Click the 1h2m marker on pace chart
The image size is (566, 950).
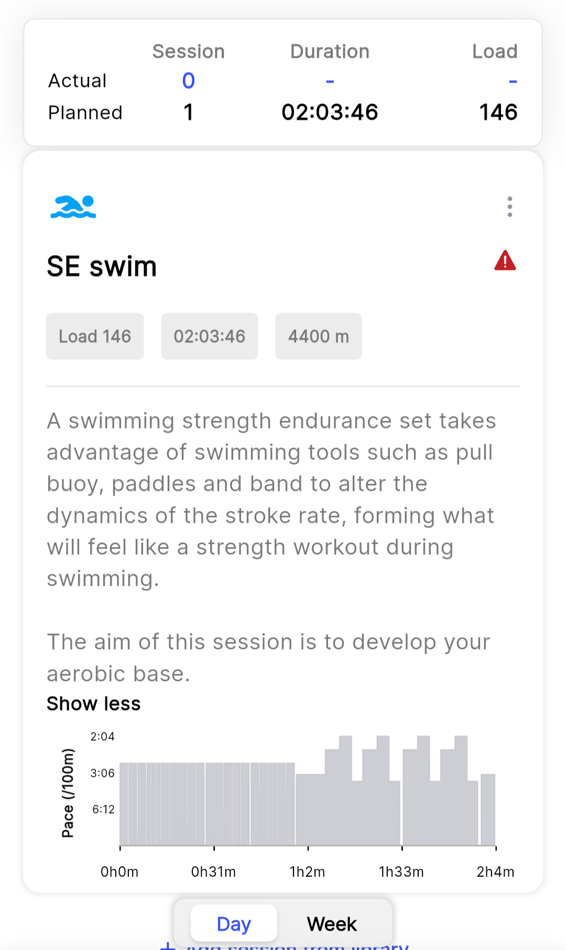pyautogui.click(x=308, y=871)
